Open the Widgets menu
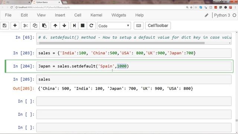This screenshot has width=238, height=134. pyautogui.click(x=119, y=15)
